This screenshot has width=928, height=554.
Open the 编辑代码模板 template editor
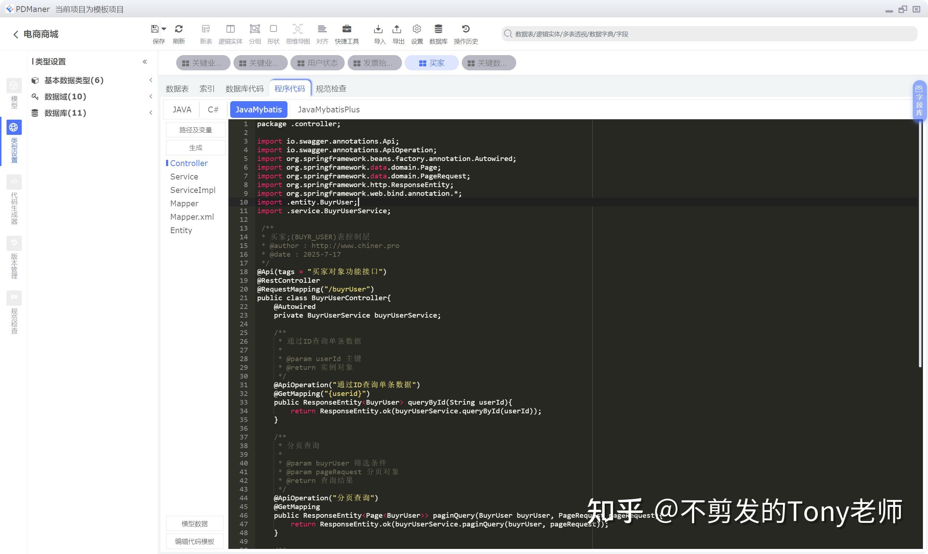pyautogui.click(x=194, y=541)
